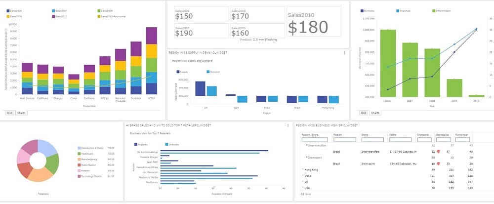Switch to Chart1 tab under Domestic Imported chart

375,113
